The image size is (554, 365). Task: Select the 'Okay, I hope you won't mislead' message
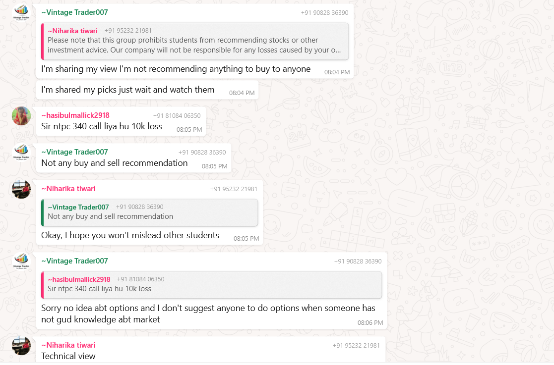(x=130, y=235)
